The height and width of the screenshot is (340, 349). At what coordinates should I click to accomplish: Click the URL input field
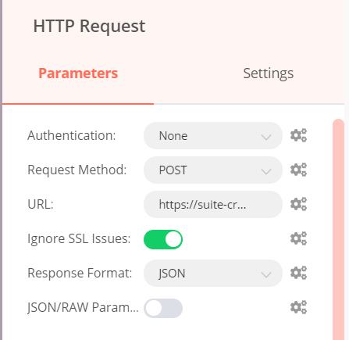(213, 205)
